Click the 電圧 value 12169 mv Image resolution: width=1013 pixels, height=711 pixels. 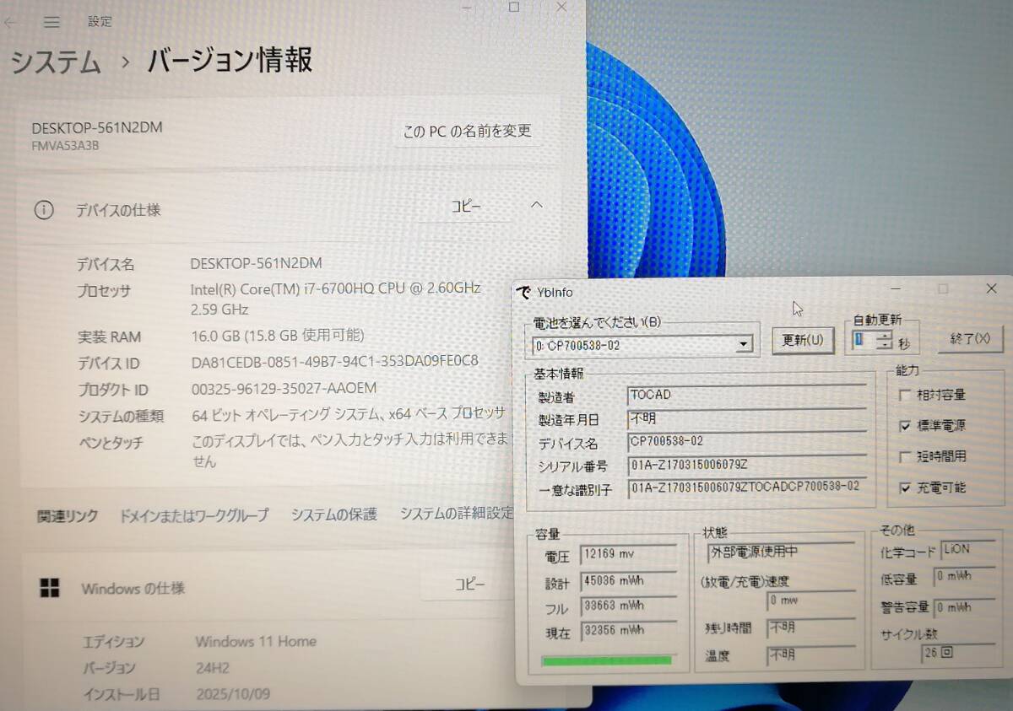(x=628, y=556)
